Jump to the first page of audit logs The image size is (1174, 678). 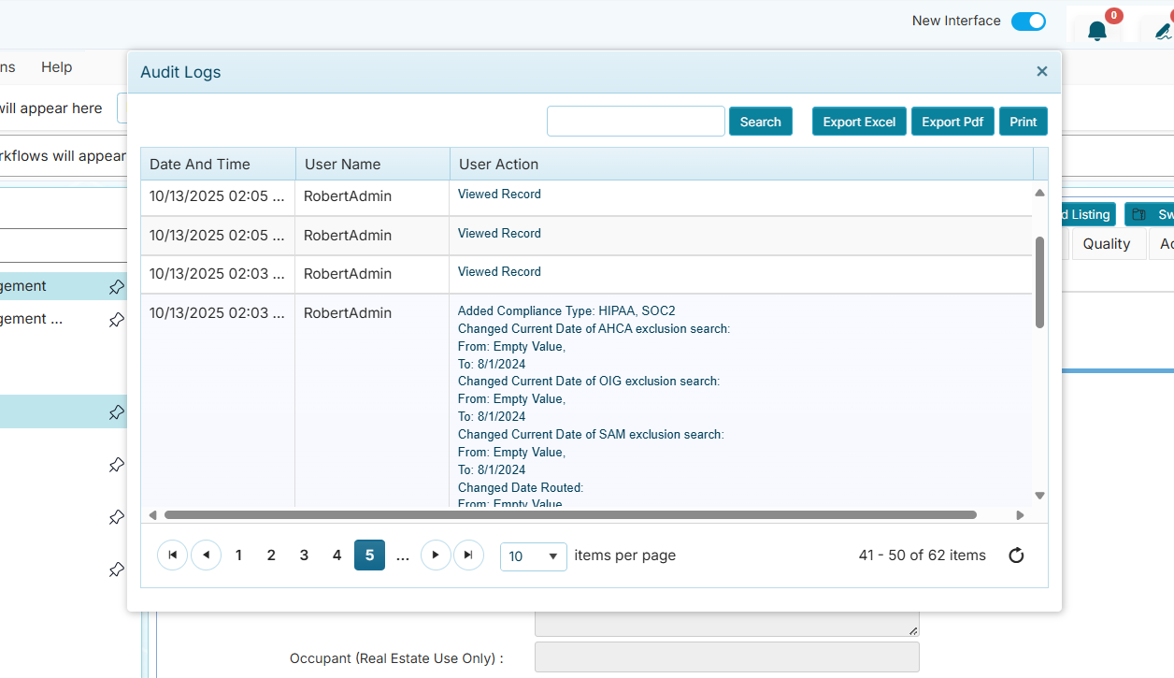click(x=172, y=555)
